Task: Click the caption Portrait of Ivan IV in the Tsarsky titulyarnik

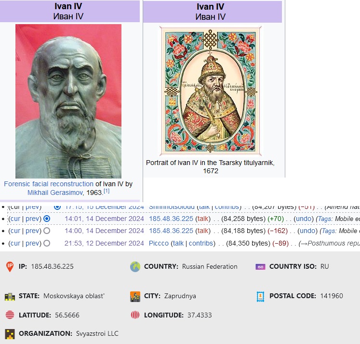Action: (x=210, y=166)
